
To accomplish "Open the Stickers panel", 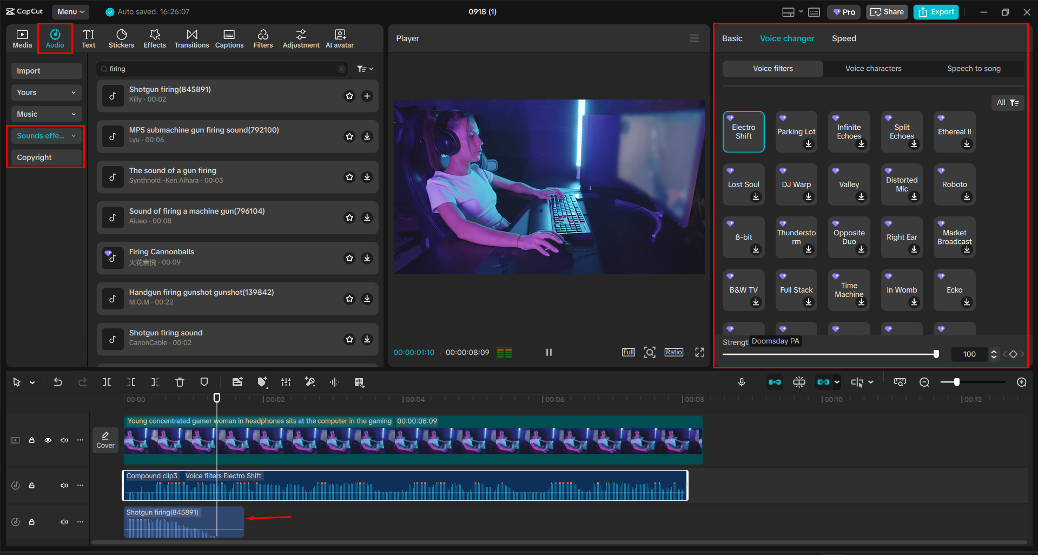I will tap(121, 38).
